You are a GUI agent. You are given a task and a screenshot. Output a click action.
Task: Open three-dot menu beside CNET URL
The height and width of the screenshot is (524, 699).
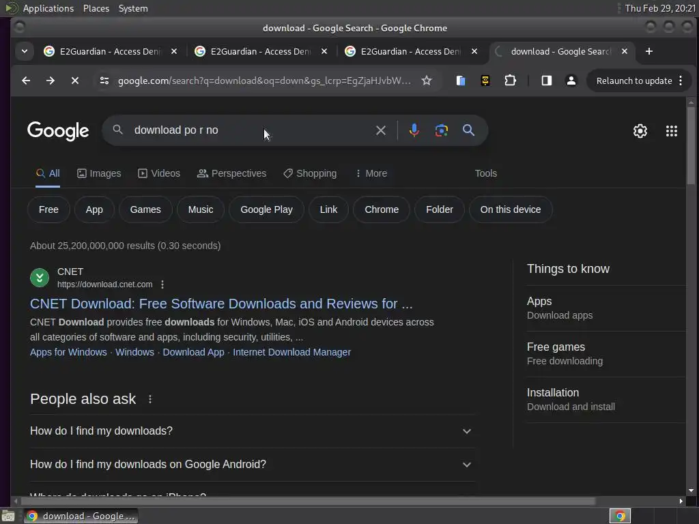pos(162,285)
